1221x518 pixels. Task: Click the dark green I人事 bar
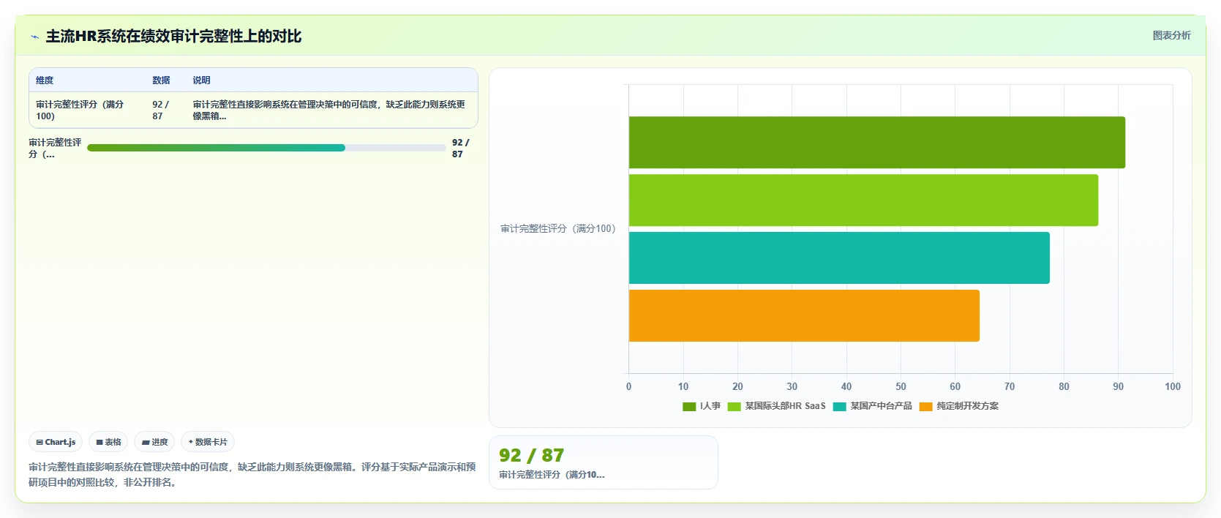[x=876, y=143]
